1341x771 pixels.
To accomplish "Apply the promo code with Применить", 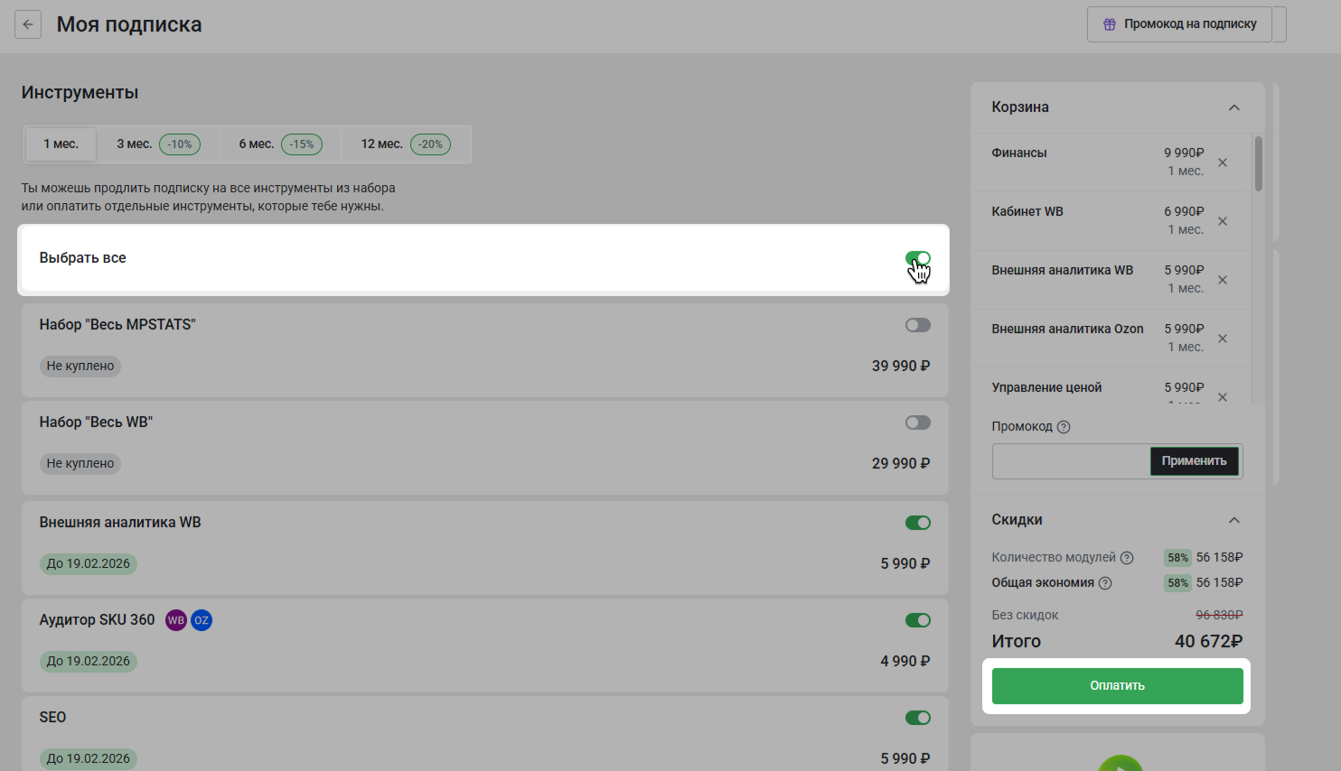I will coord(1194,461).
